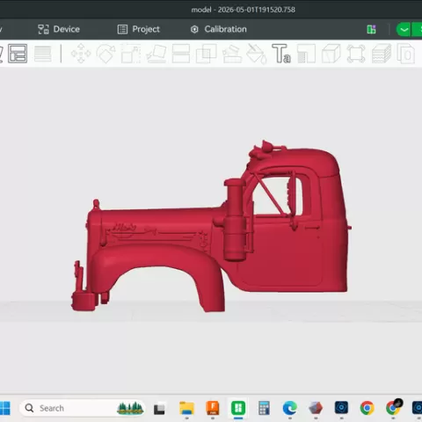
Task: Select the Scale tool
Action: pos(131,54)
